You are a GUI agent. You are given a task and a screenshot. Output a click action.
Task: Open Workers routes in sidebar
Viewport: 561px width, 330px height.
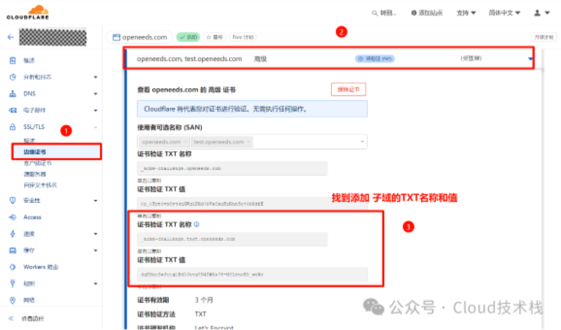click(41, 267)
